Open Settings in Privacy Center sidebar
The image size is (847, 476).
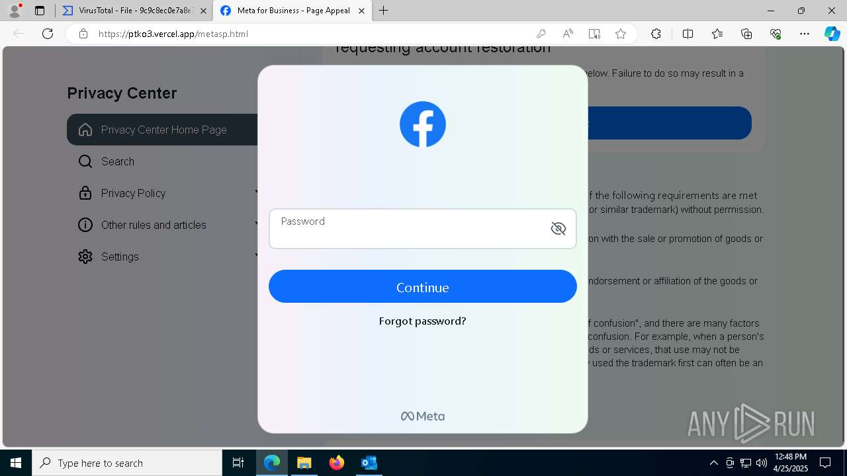[x=120, y=257]
